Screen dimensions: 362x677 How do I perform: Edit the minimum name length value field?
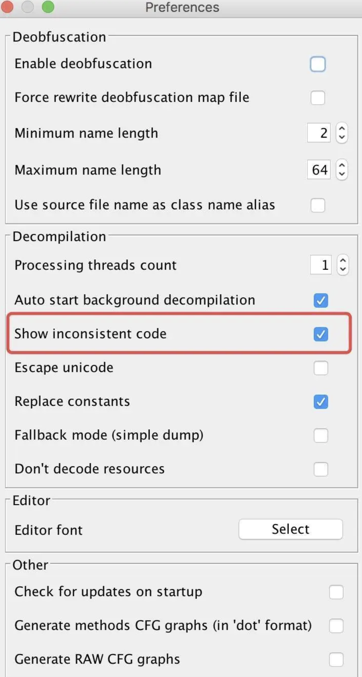point(318,133)
